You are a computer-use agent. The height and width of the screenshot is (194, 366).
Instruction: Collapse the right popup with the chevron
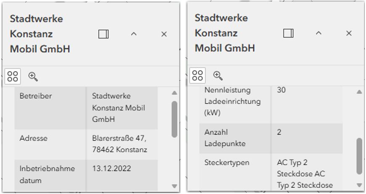point(318,33)
